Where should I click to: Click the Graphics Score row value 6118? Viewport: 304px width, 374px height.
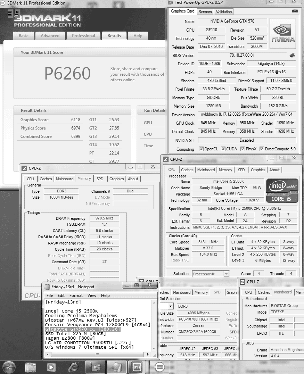76,120
